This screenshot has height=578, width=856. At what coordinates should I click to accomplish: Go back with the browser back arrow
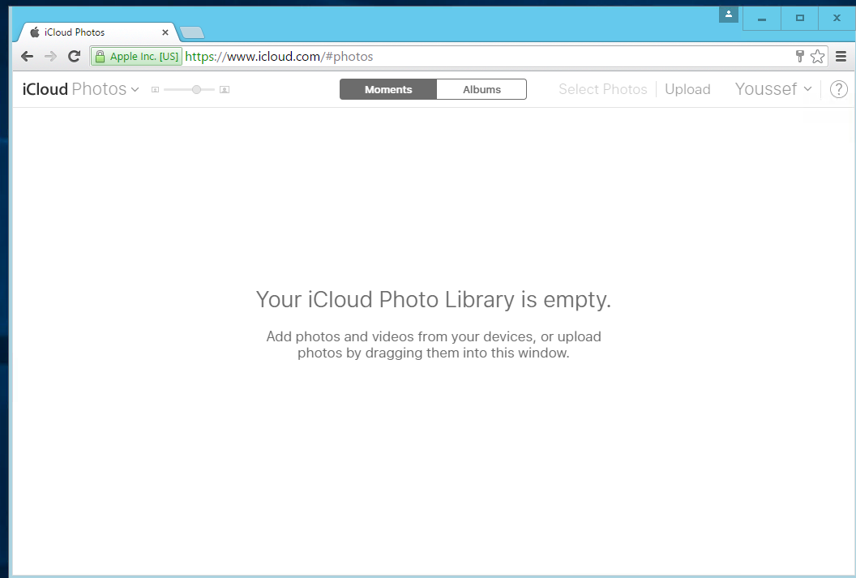(x=27, y=56)
